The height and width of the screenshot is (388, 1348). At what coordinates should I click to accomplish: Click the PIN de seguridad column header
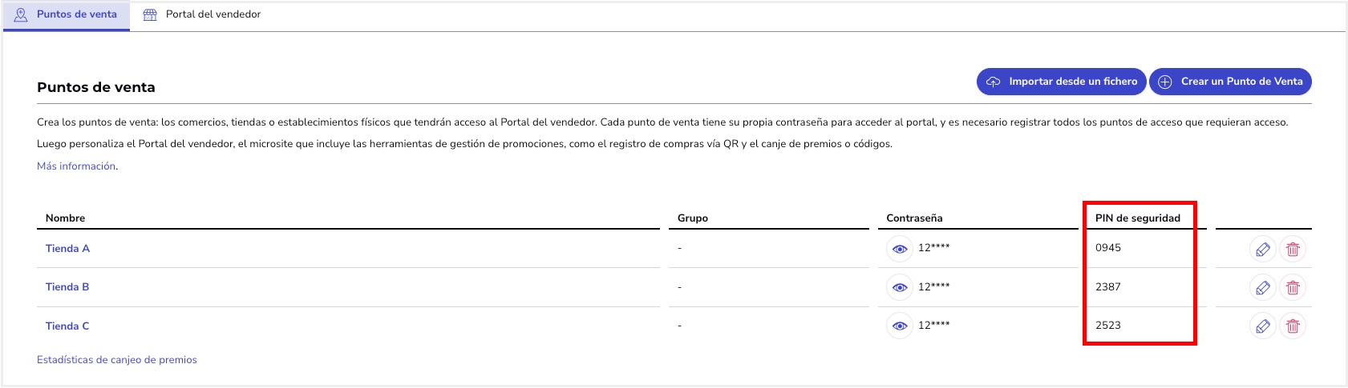1137,218
